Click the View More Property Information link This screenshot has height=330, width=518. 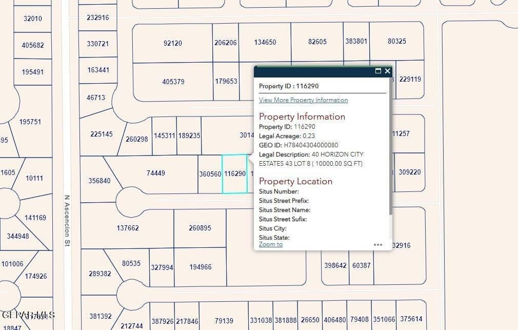click(303, 100)
